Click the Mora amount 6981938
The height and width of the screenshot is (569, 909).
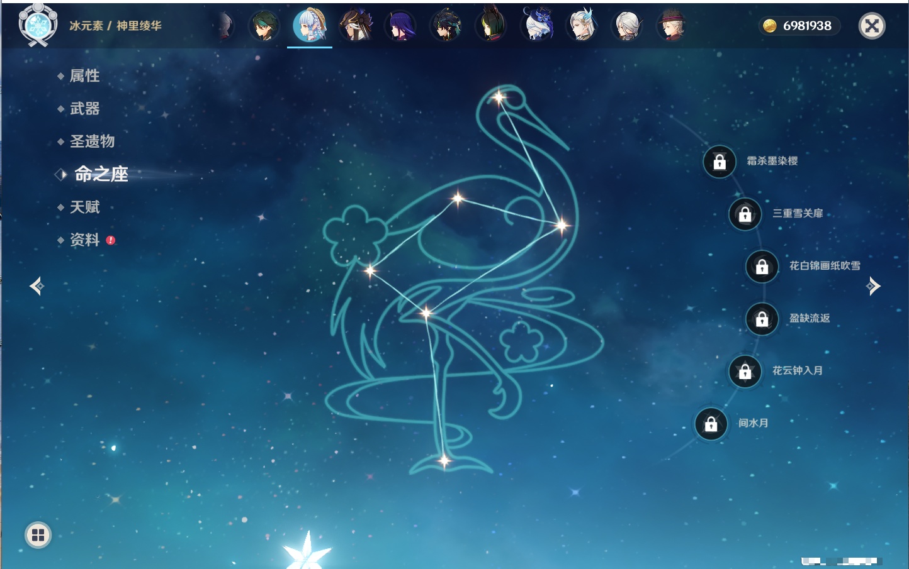pos(807,26)
